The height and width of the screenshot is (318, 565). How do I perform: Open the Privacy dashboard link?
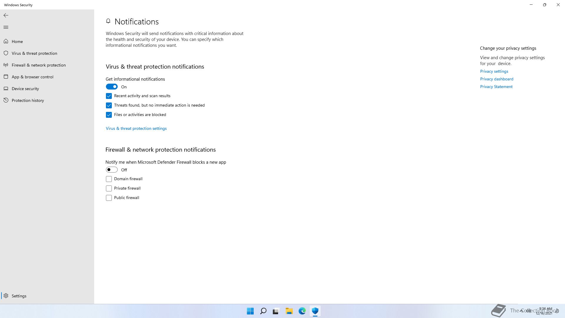496,79
